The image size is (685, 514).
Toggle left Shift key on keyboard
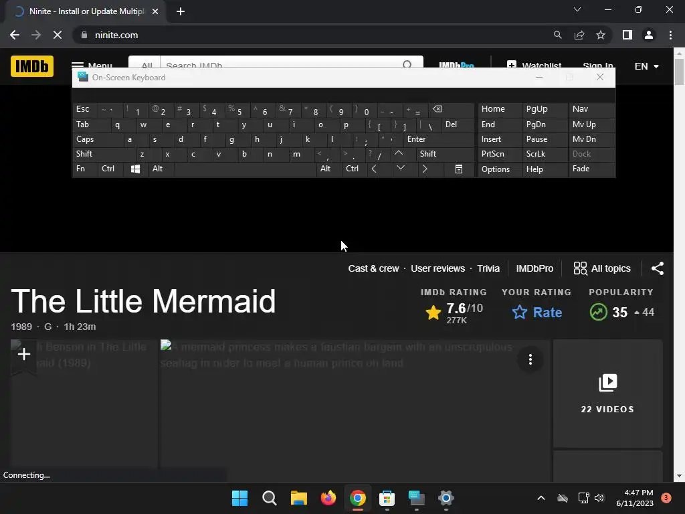click(104, 154)
